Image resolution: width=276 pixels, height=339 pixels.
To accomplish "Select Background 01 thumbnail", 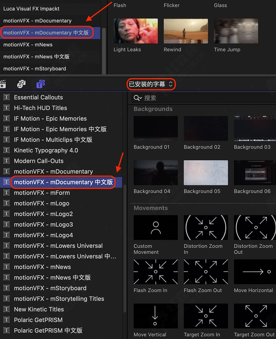I will click(155, 128).
